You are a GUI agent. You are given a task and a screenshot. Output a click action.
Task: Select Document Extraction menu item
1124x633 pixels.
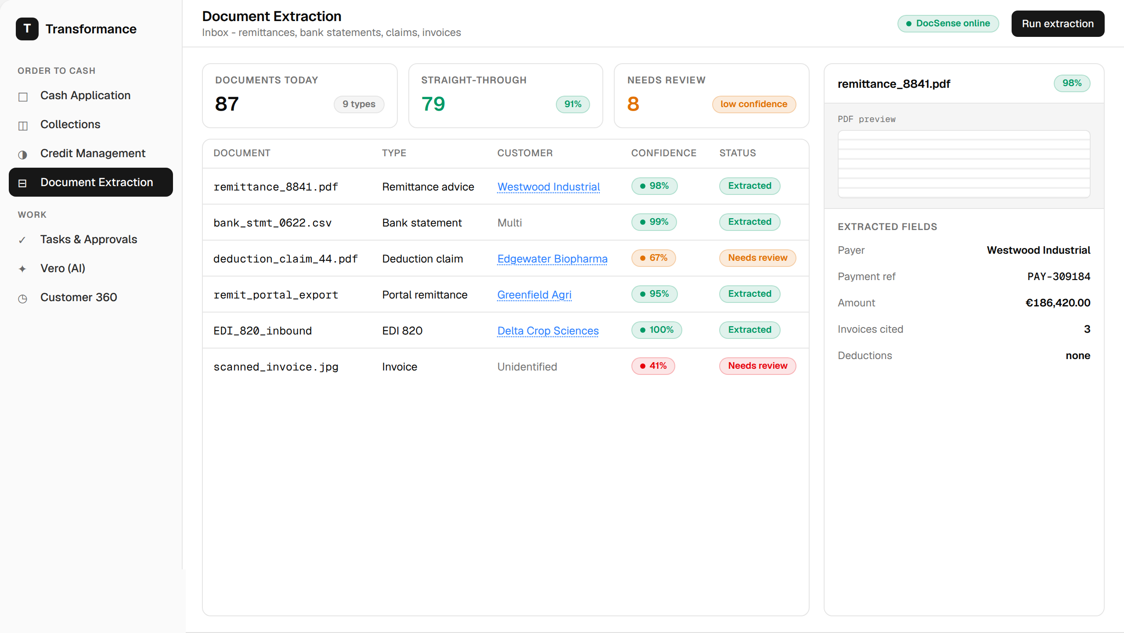[91, 182]
